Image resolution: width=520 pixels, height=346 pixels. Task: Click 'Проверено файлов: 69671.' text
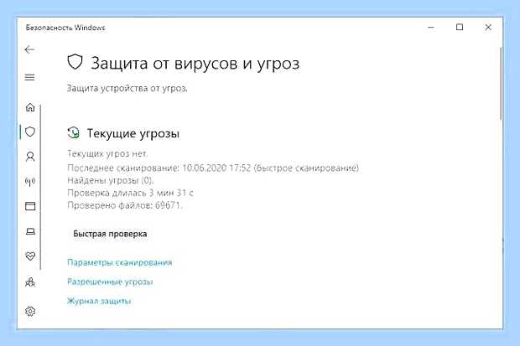pos(125,205)
